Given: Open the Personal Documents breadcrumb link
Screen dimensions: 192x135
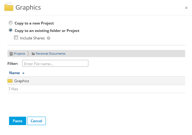Looking at the screenshot, I should [50, 53].
